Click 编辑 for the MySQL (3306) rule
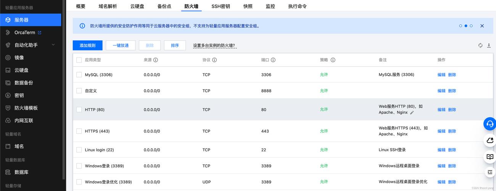Screen dimensions: 496x191 coord(441,74)
